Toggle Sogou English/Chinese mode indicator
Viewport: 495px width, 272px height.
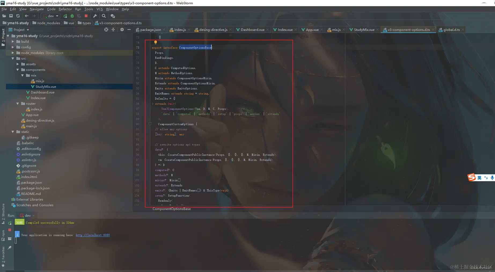tap(479, 178)
